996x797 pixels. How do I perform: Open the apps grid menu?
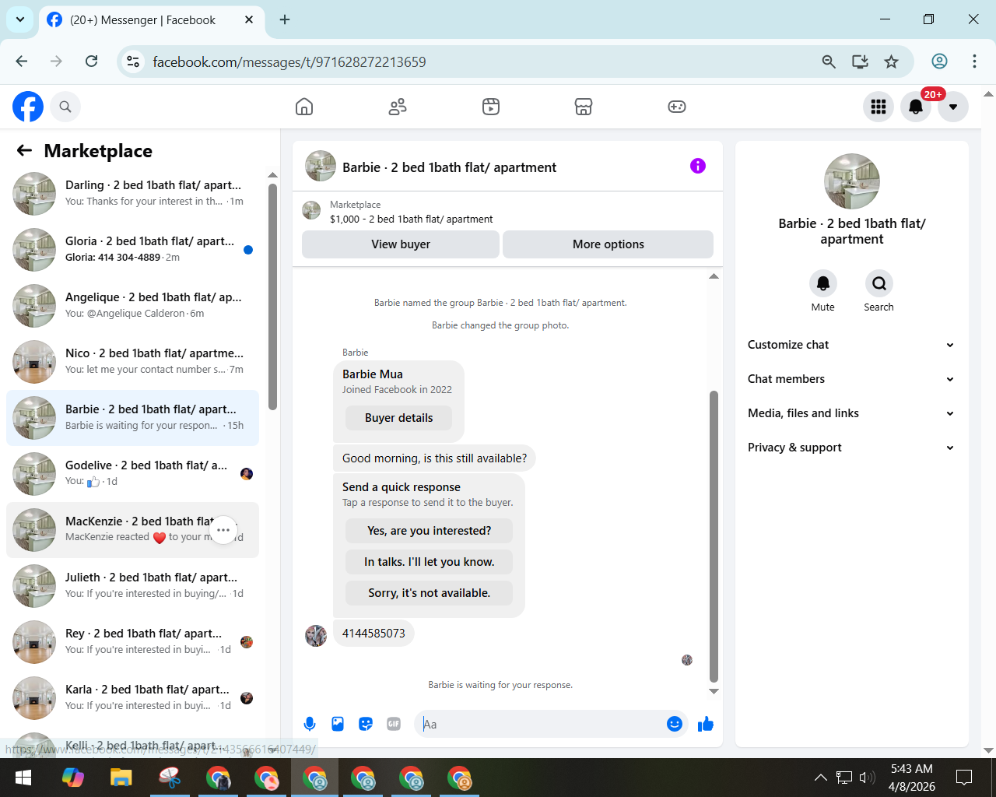coord(879,107)
